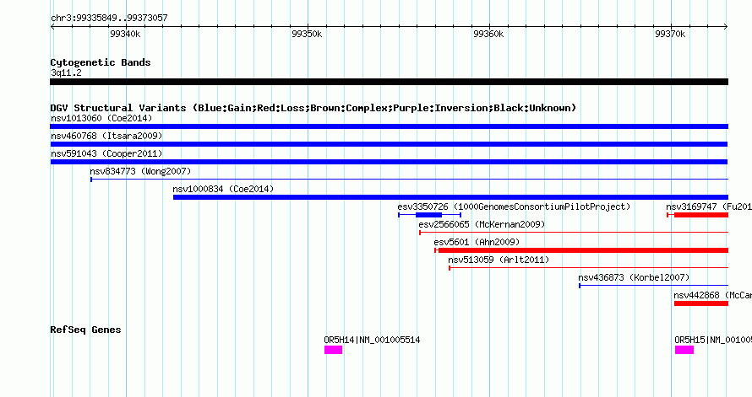Click the esv3350726 (1000GenomesConsortiumPilotProject) label
The height and width of the screenshot is (397, 752).
click(514, 207)
